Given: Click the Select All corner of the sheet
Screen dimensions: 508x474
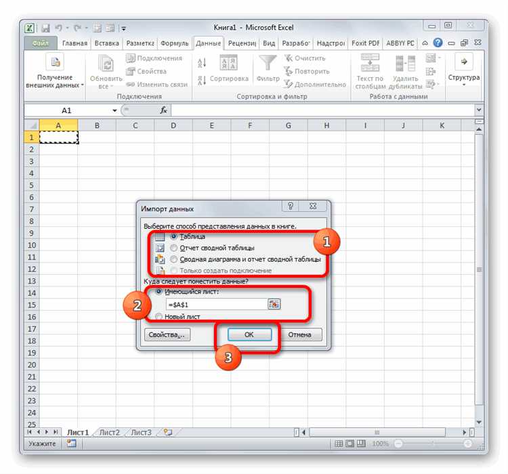Looking at the screenshot, I should pos(32,125).
